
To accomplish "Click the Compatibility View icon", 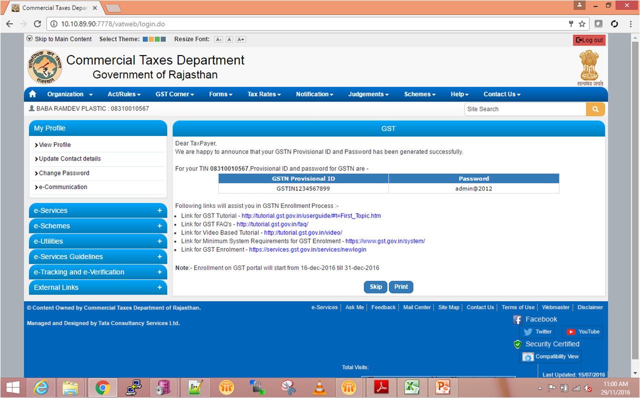I will coord(528,357).
